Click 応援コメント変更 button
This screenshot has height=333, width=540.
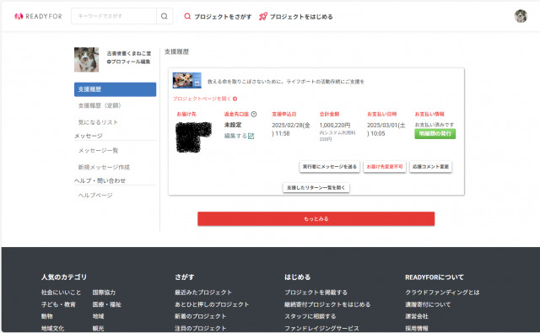pyautogui.click(x=430, y=167)
